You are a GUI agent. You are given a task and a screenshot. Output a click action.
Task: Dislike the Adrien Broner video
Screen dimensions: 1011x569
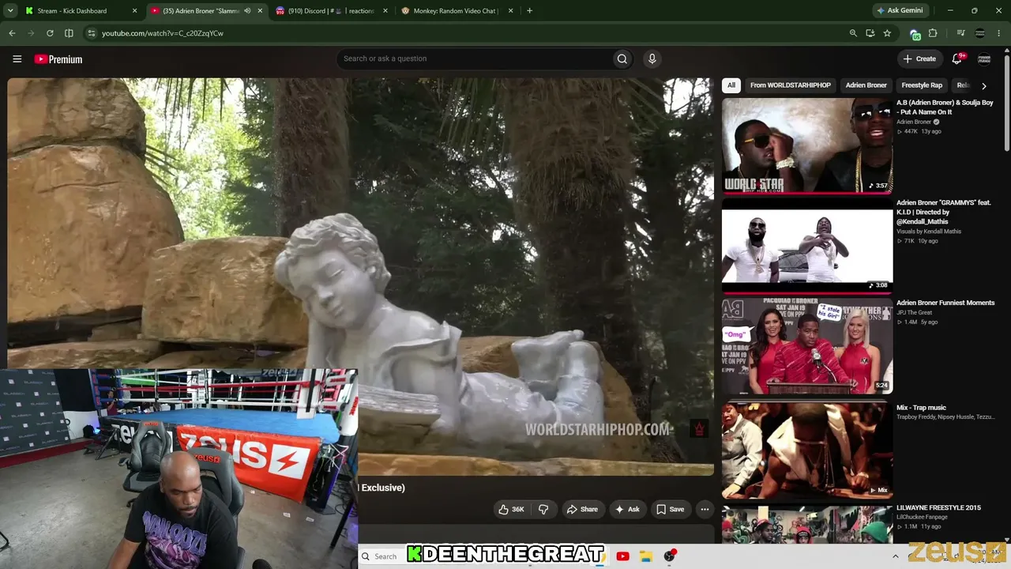543,510
